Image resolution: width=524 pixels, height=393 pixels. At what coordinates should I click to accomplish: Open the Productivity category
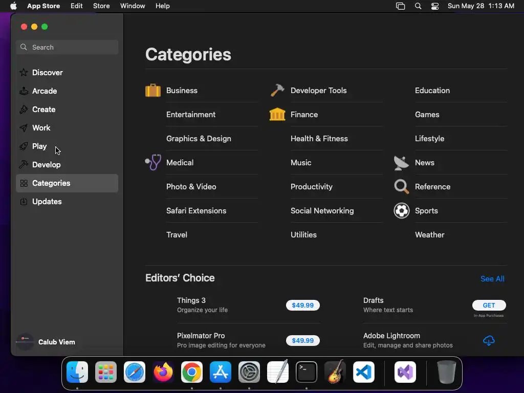coord(312,186)
